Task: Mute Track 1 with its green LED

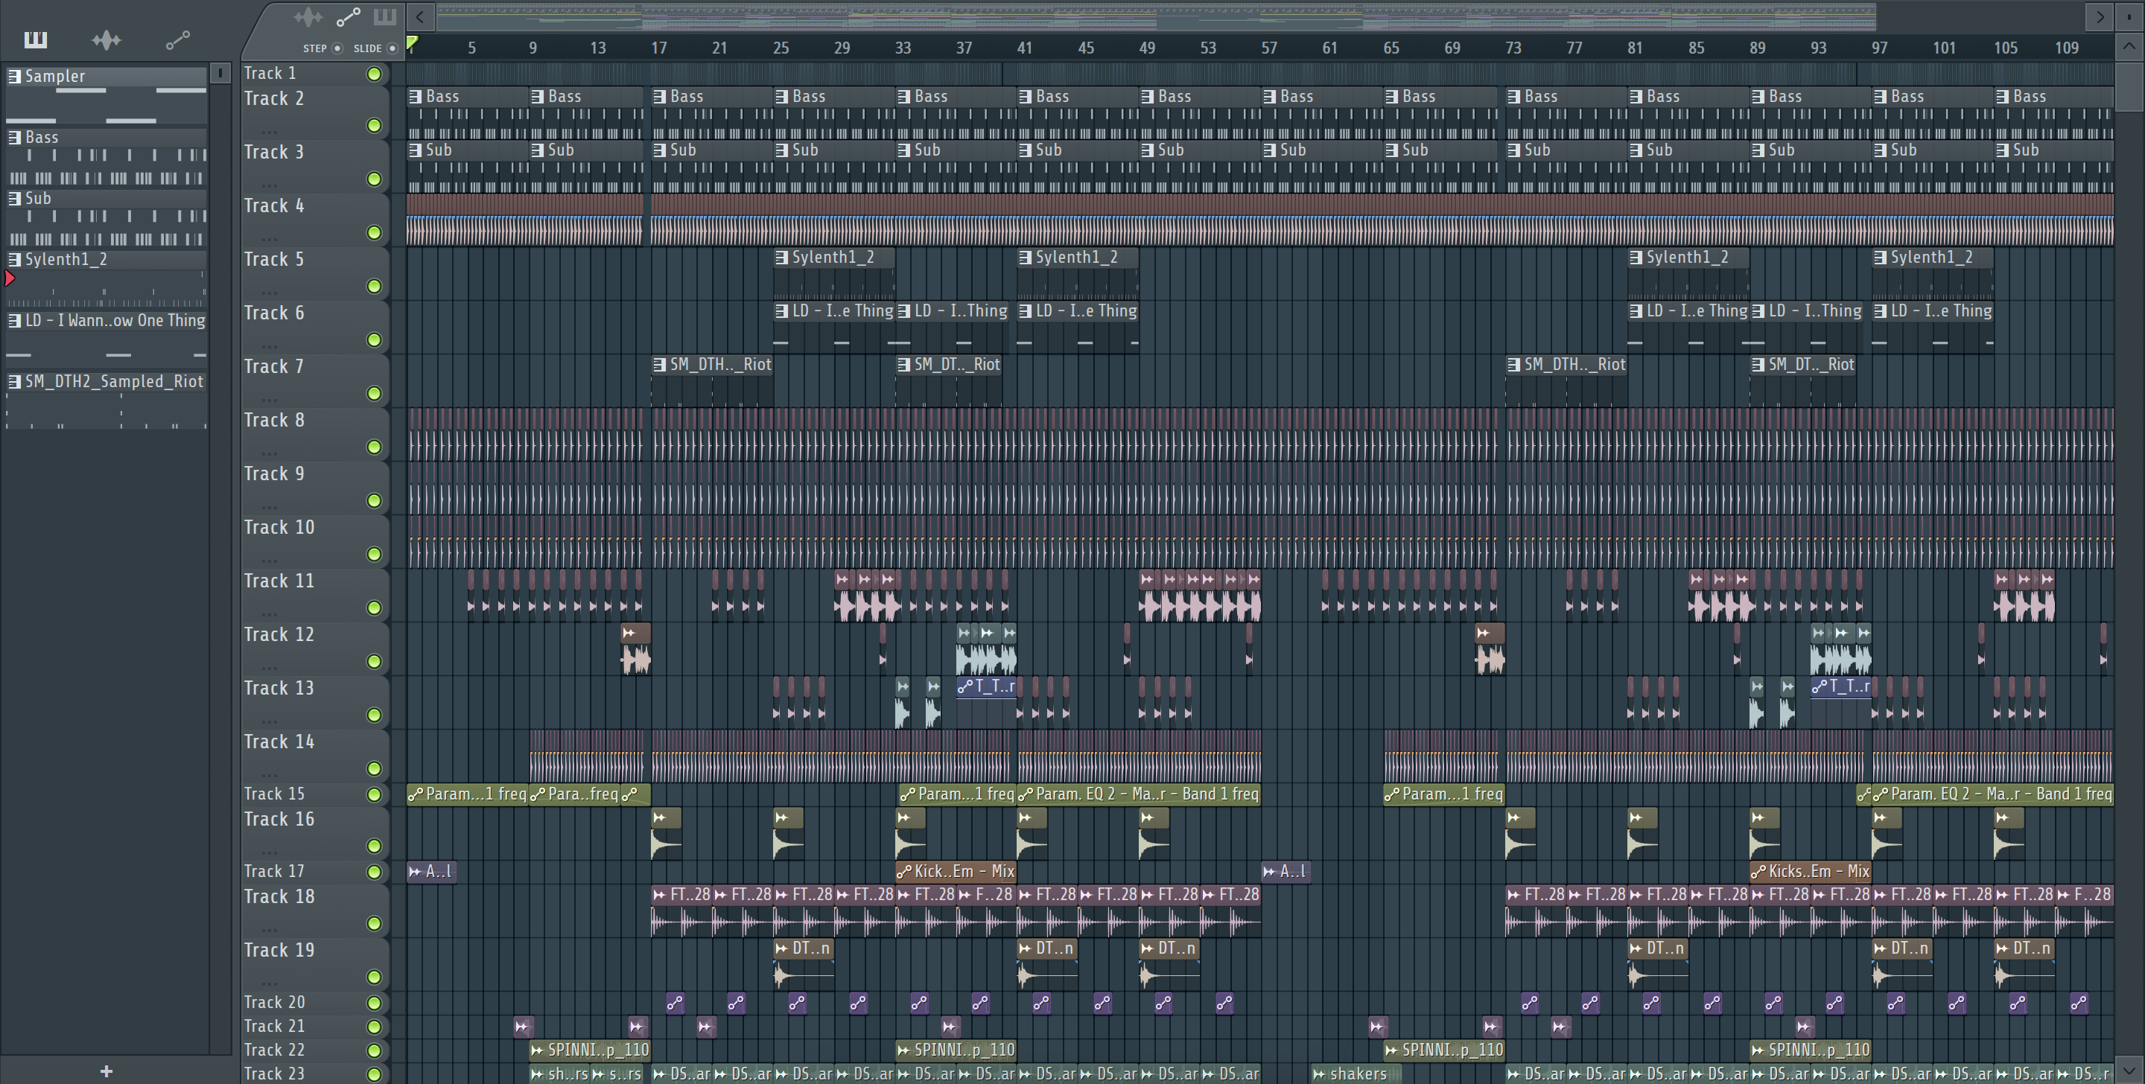Action: 375,74
